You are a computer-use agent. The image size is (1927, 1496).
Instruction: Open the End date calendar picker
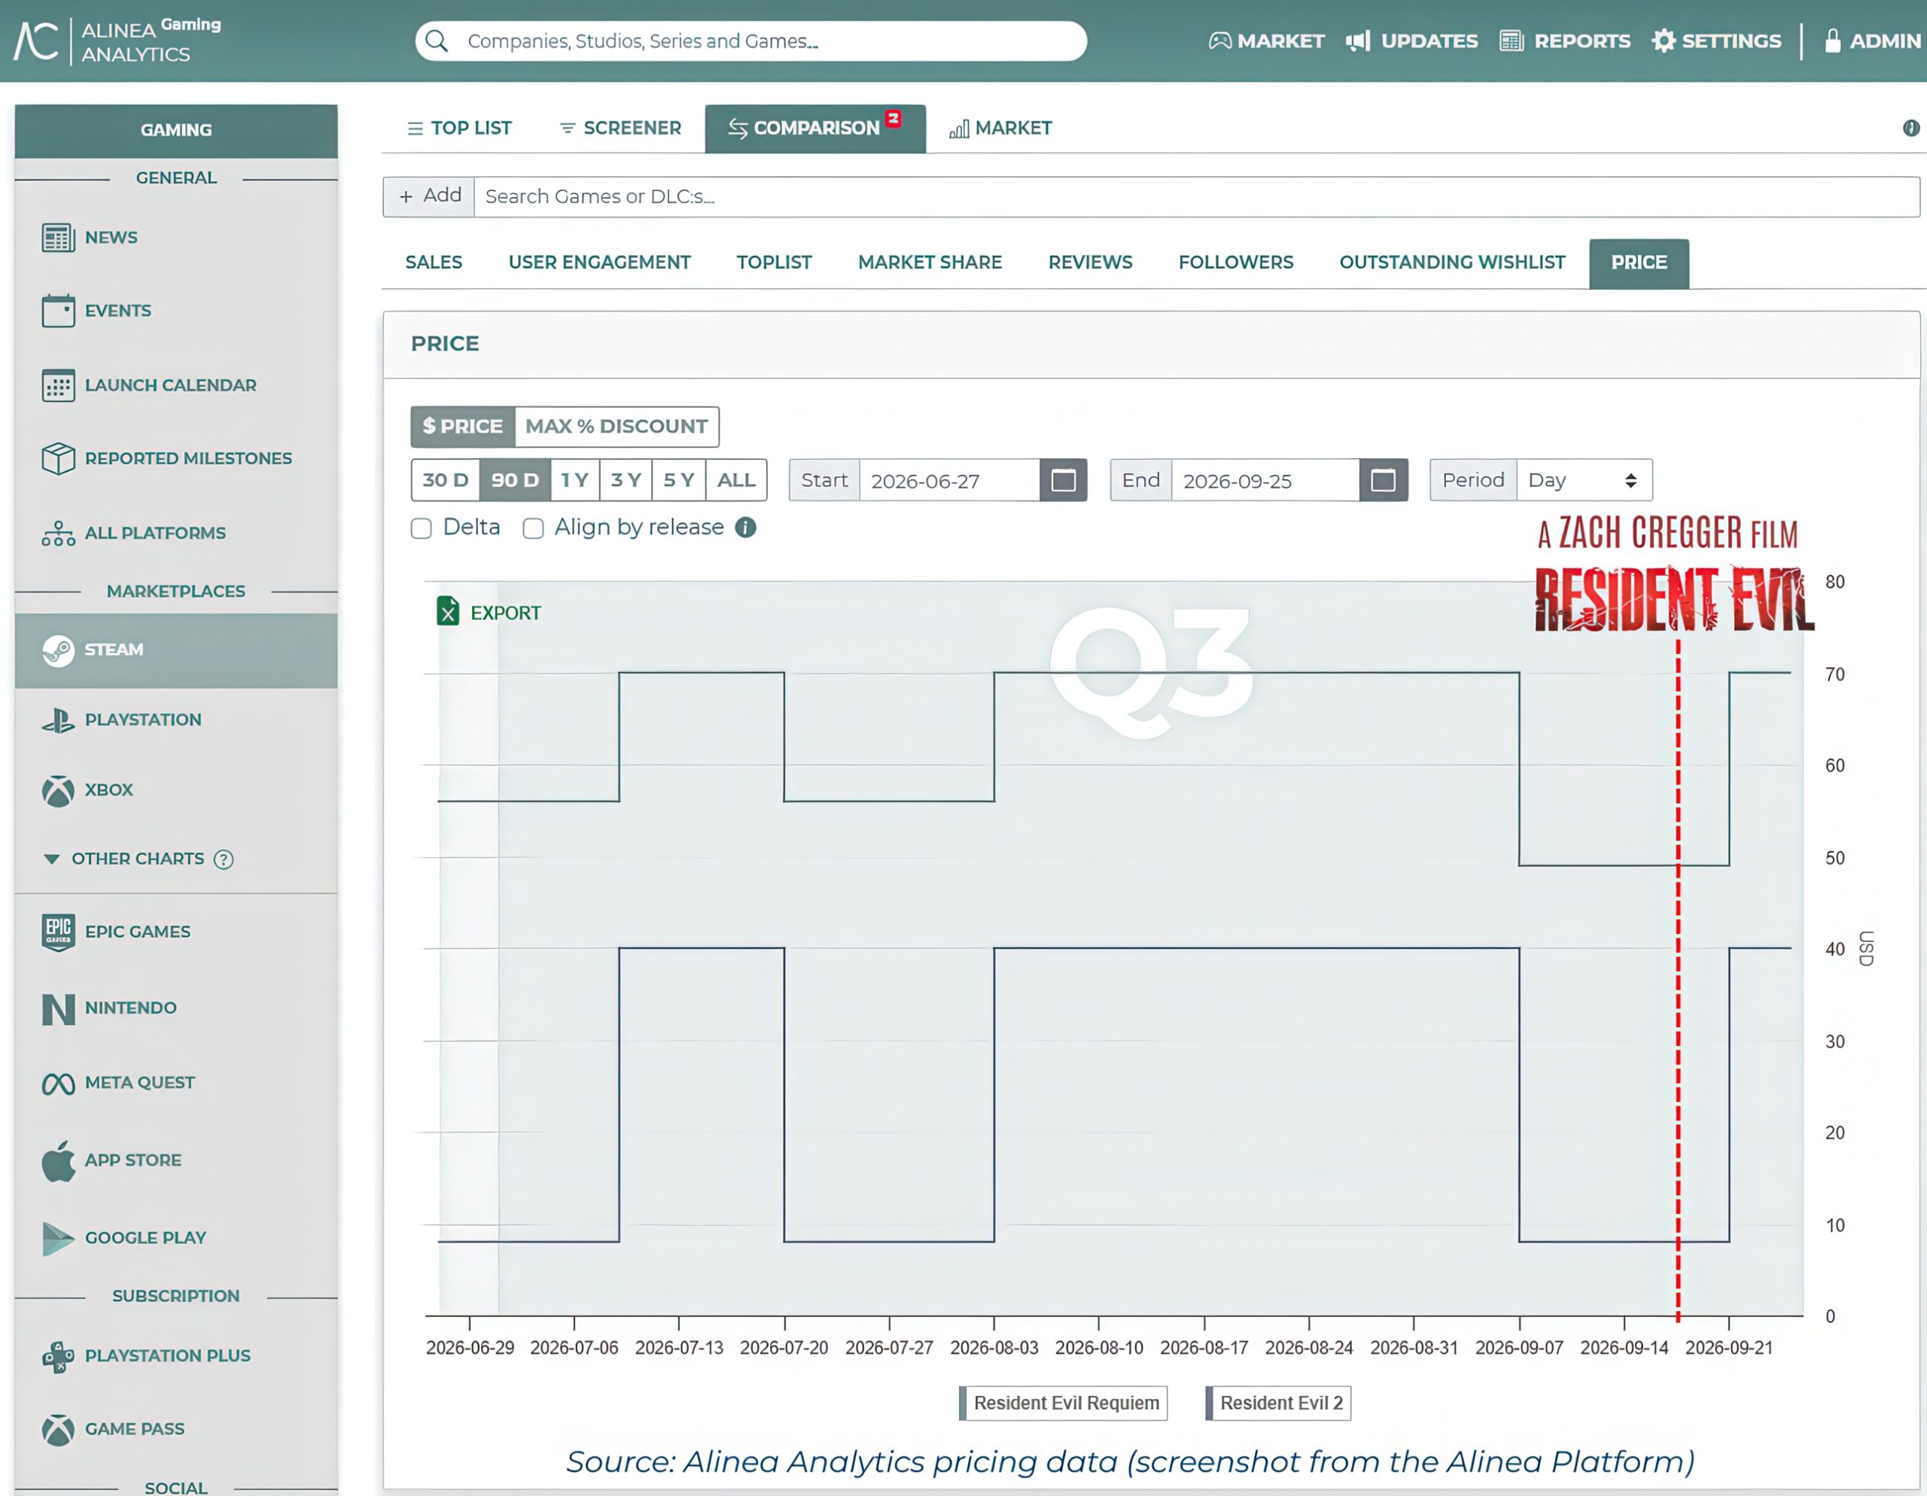(x=1384, y=481)
